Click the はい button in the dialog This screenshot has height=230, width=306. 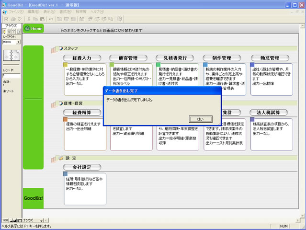(201, 119)
